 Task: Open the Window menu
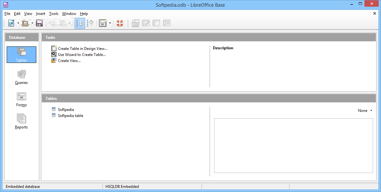(69, 14)
